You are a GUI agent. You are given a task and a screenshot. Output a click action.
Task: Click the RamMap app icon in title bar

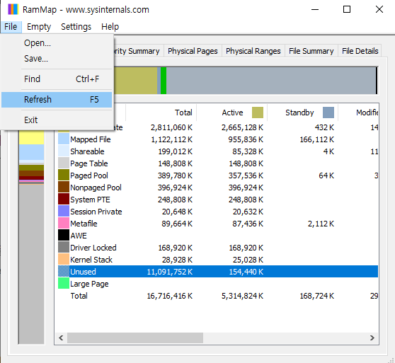tap(13, 9)
